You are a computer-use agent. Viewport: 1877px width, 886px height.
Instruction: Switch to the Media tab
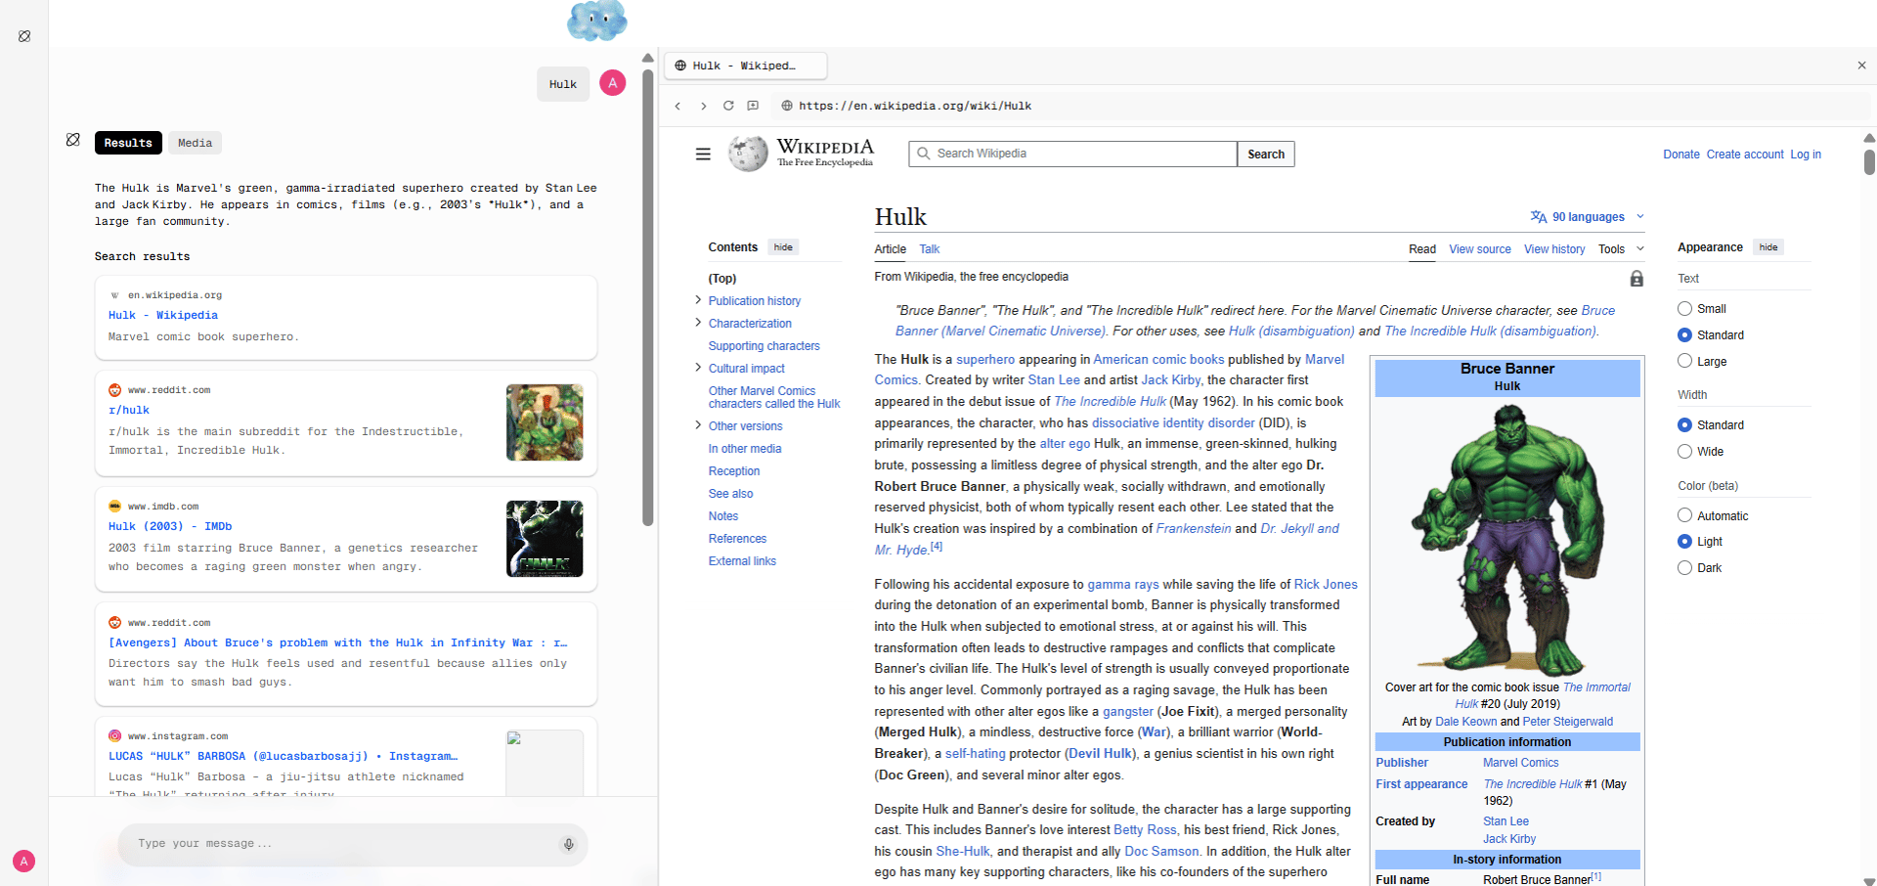click(196, 143)
